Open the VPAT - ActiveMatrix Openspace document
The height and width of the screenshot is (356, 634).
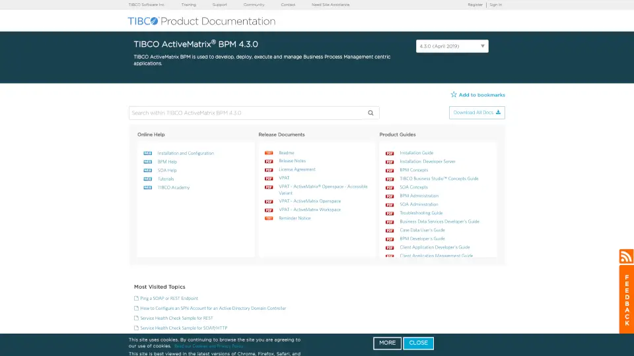click(310, 201)
